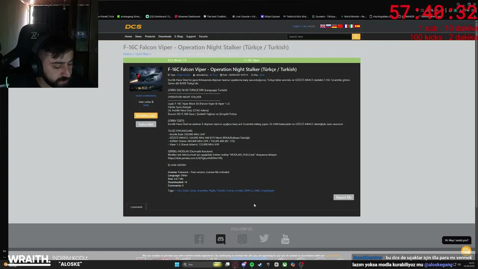Click the Night tag
478x269 pixels.
[212, 191]
